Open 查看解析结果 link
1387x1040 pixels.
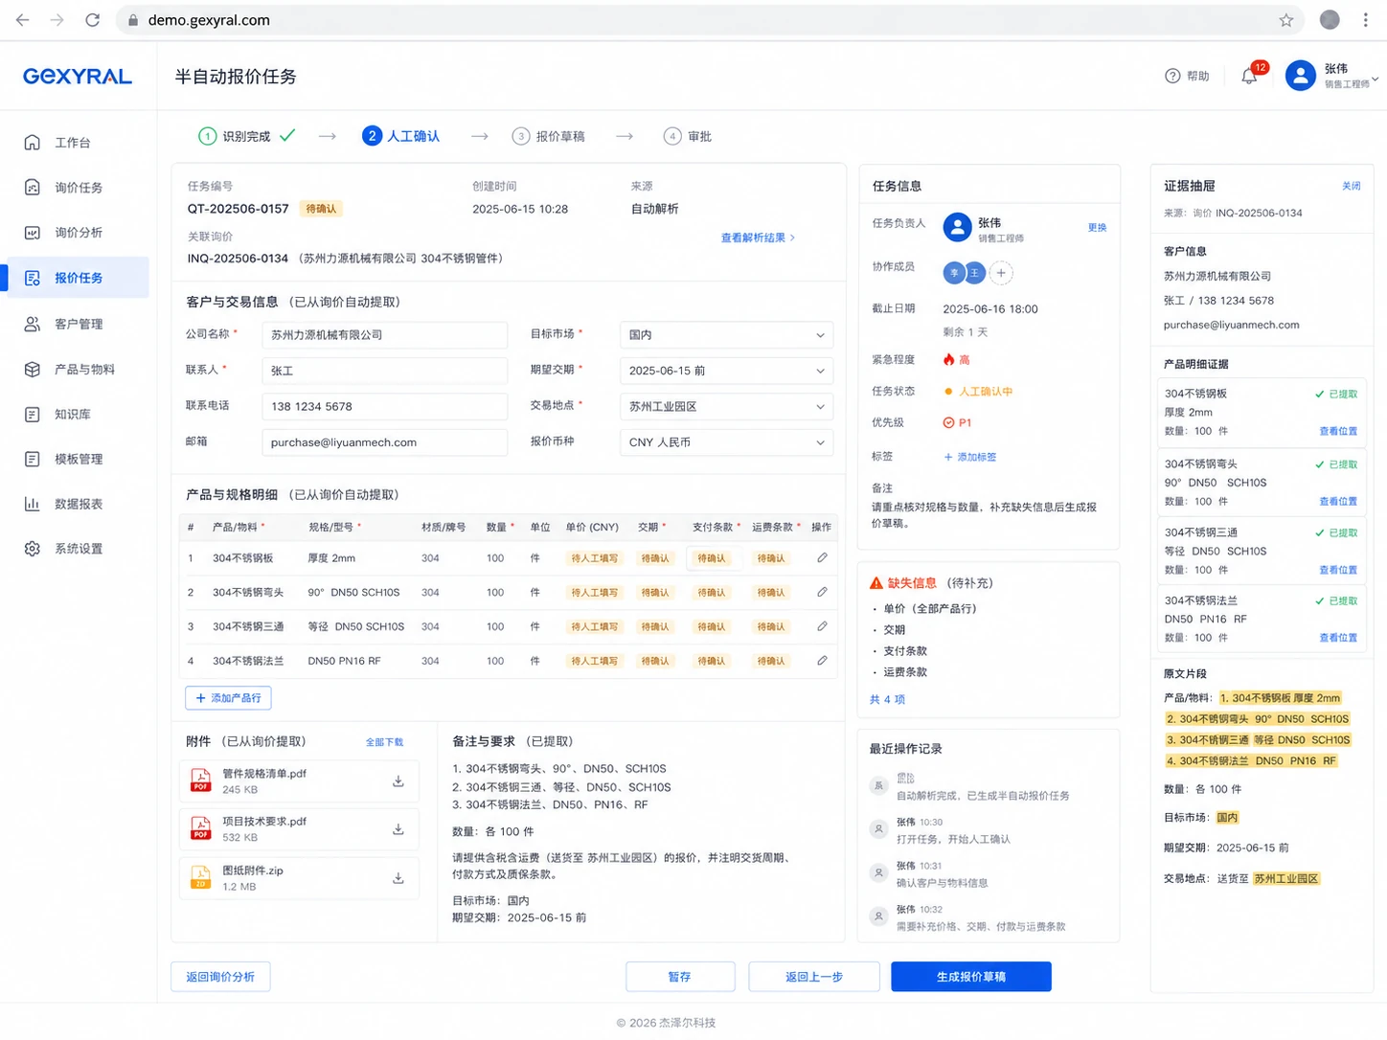pyautogui.click(x=758, y=237)
